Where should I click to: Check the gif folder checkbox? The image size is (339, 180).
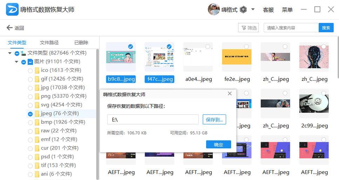30,79
